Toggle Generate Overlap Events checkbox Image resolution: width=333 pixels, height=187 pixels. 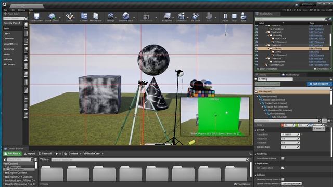pos(283,179)
